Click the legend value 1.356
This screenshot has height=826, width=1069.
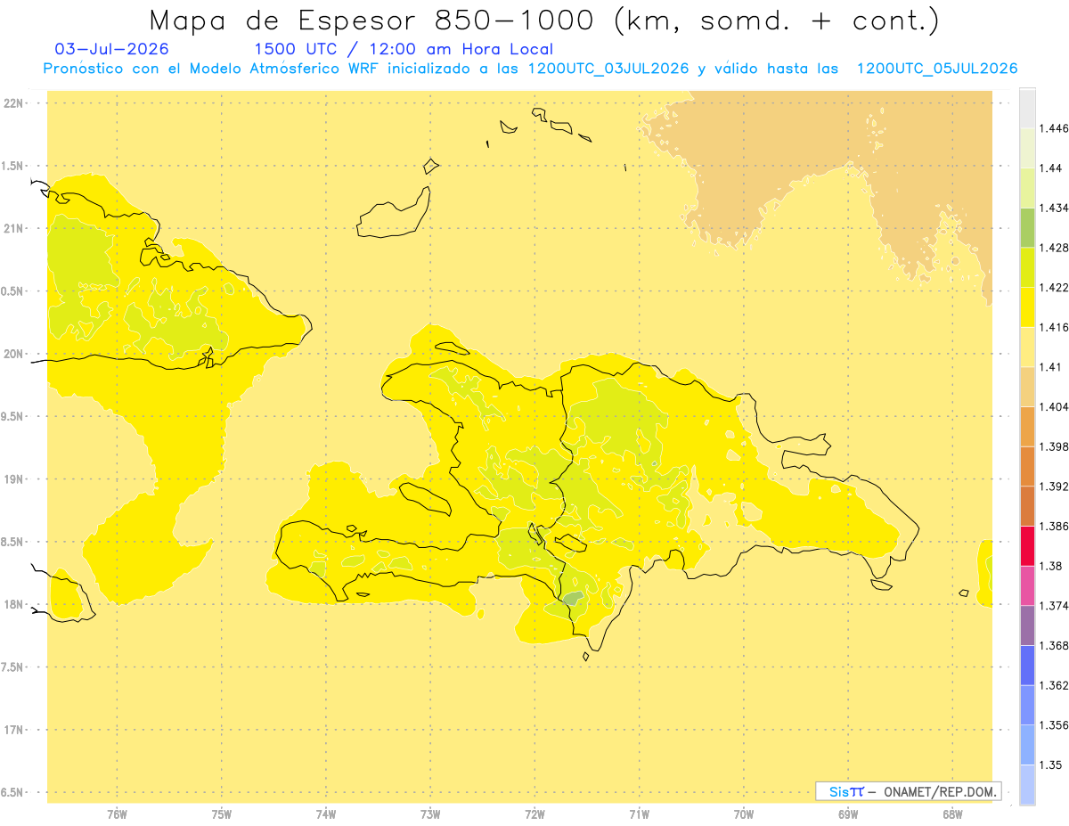tap(1054, 725)
